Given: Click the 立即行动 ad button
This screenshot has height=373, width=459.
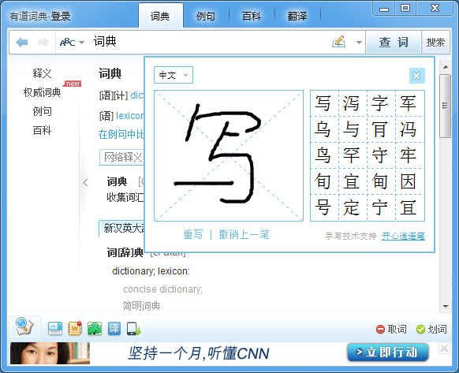Looking at the screenshot, I should click(387, 352).
